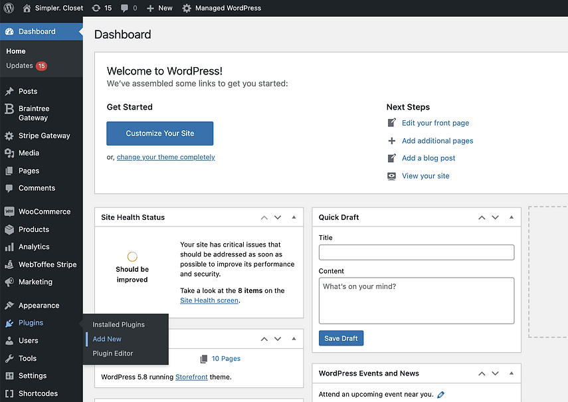
Task: Open the Storefront theme link
Action: coord(191,377)
